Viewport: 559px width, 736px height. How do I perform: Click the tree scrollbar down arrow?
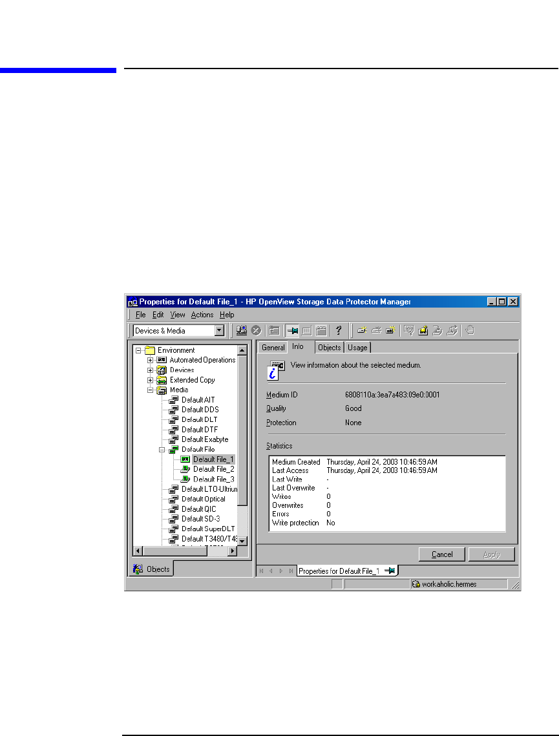[242, 541]
